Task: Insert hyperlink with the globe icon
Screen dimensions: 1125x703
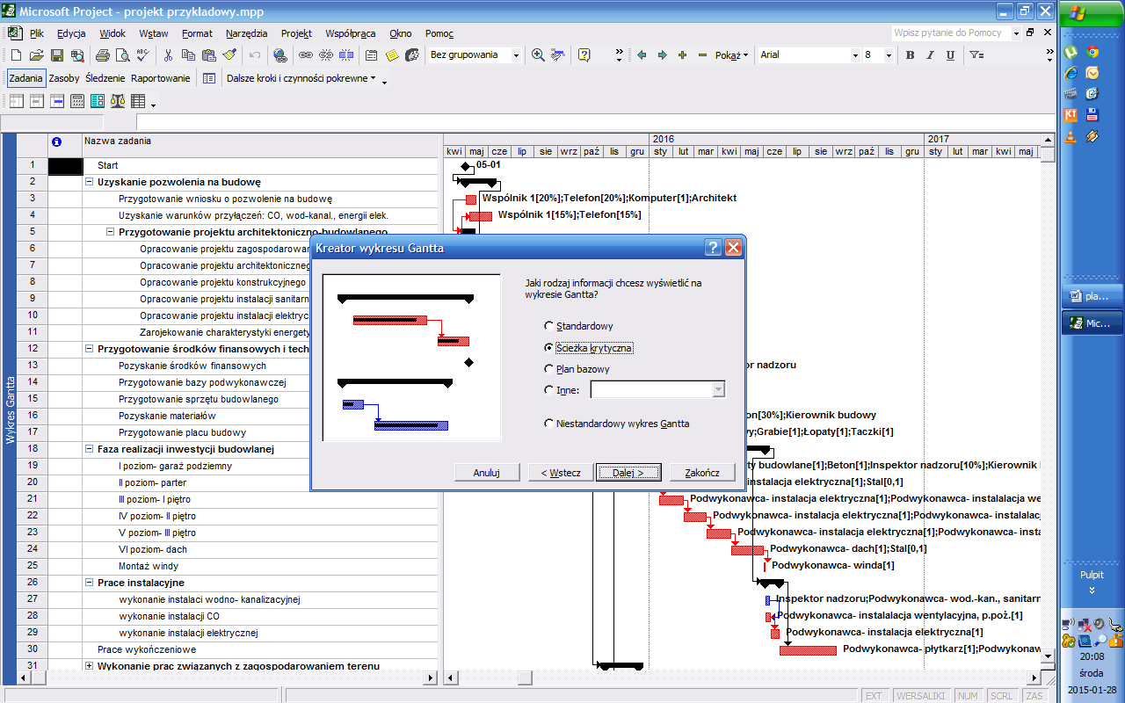Action: tap(280, 55)
